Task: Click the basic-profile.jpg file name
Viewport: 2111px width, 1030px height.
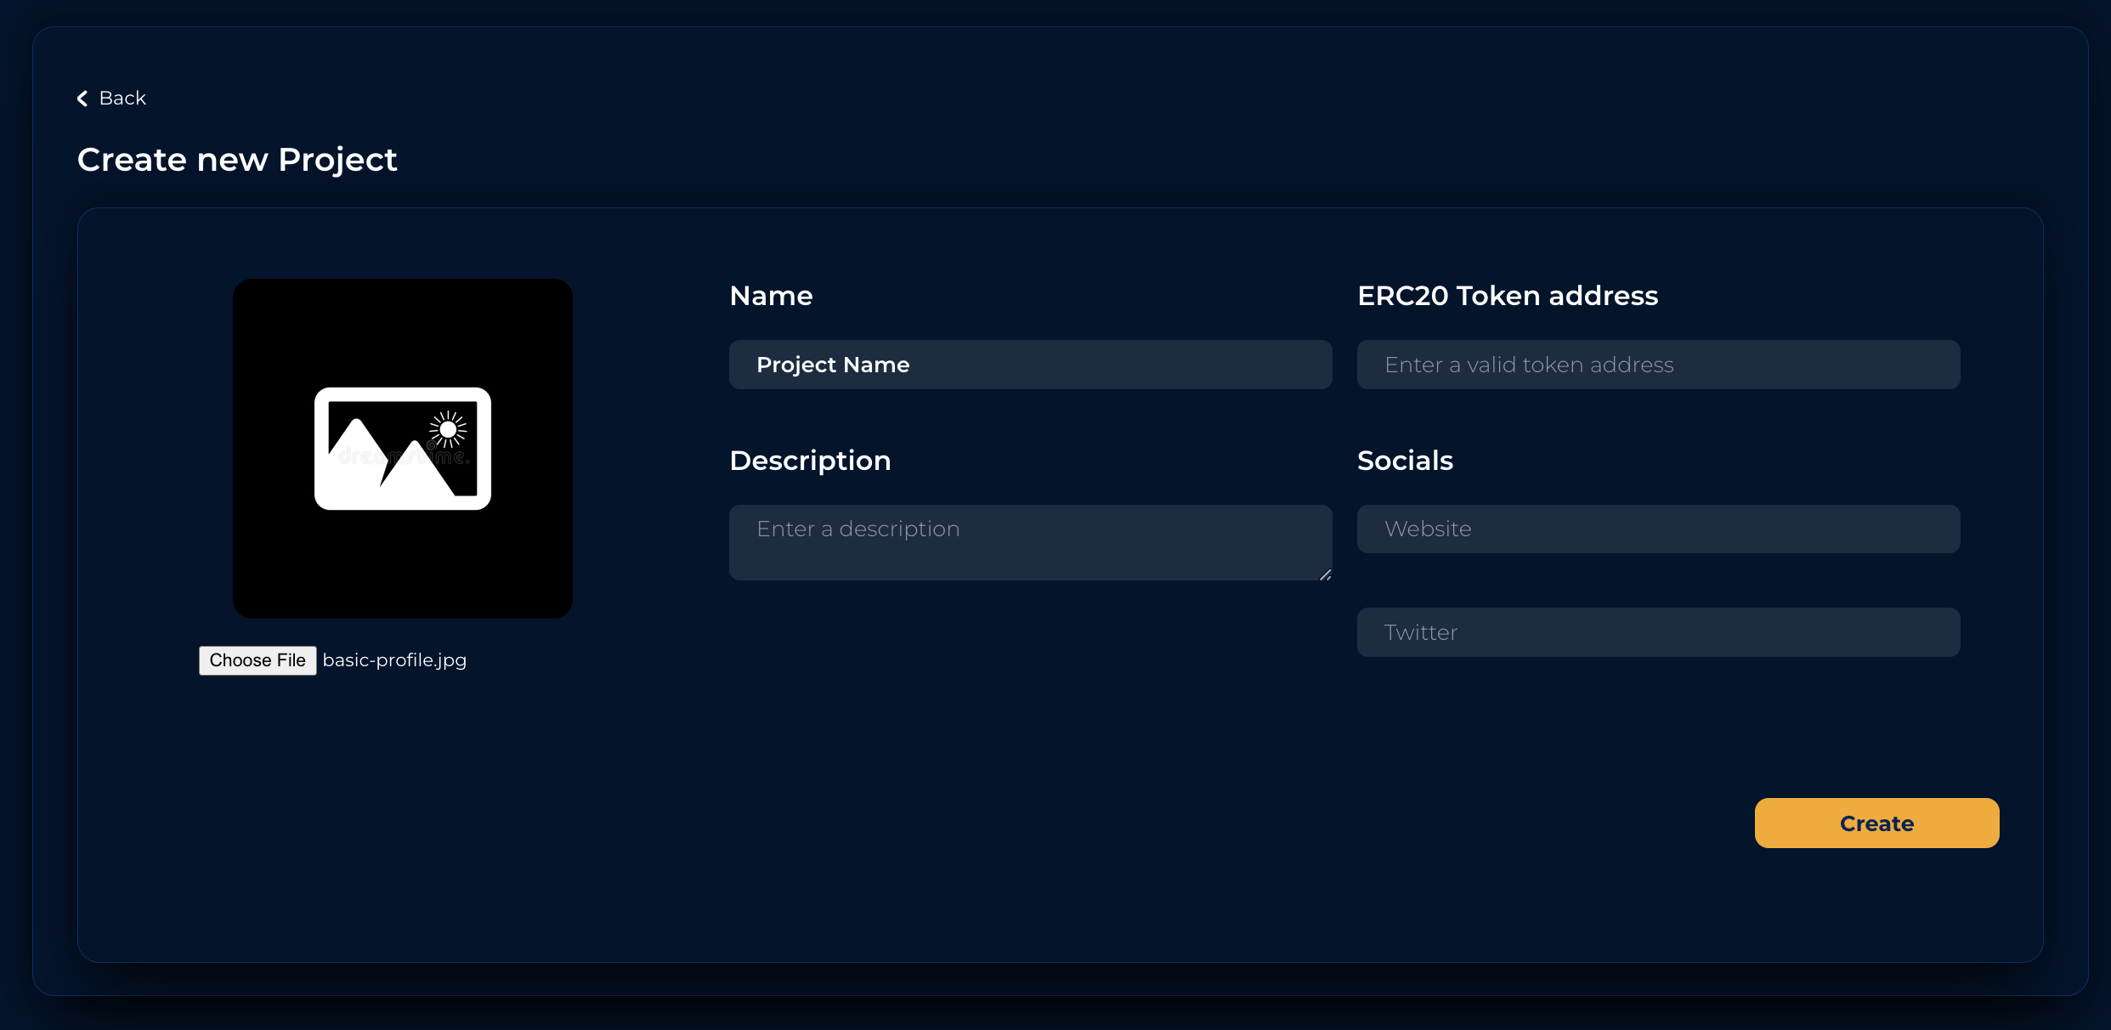Action: tap(394, 660)
